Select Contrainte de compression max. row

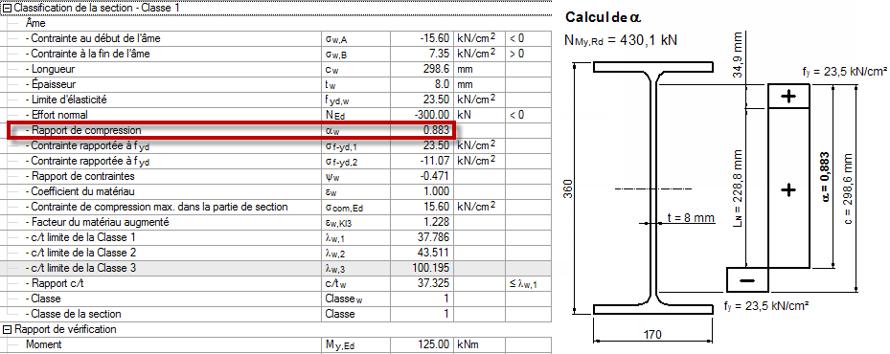pyautogui.click(x=275, y=207)
